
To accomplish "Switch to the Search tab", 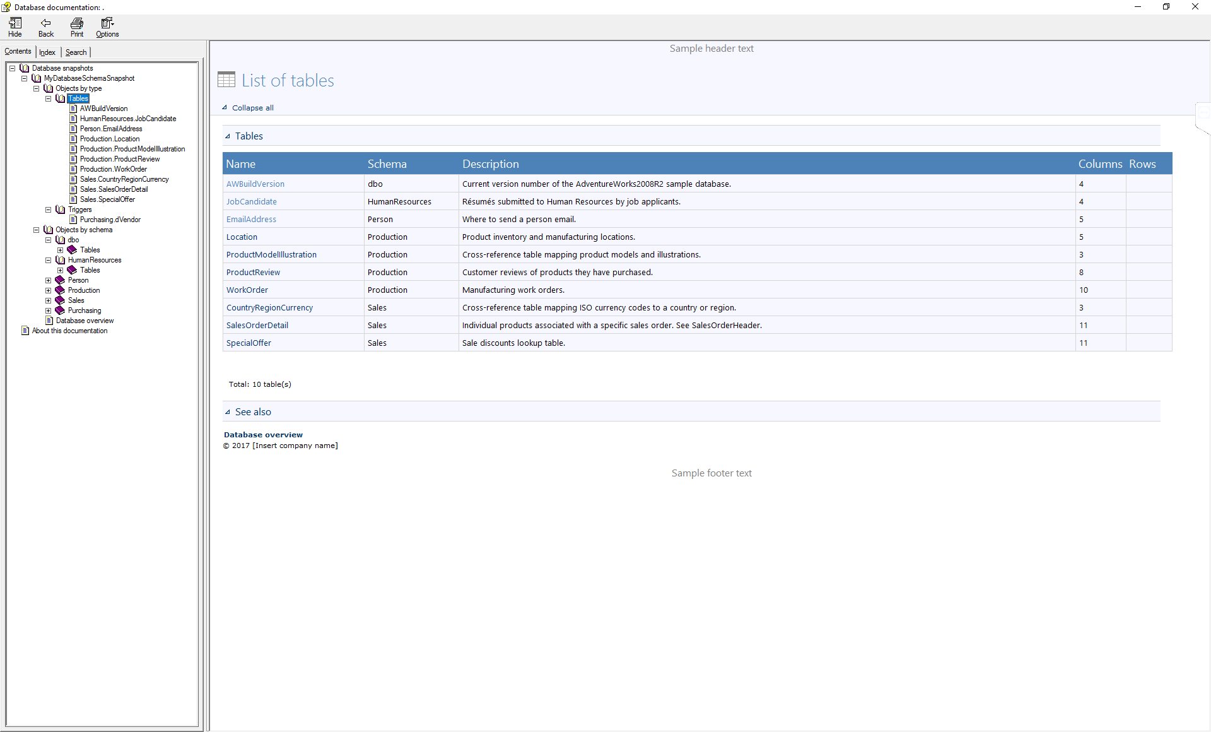I will tap(76, 52).
